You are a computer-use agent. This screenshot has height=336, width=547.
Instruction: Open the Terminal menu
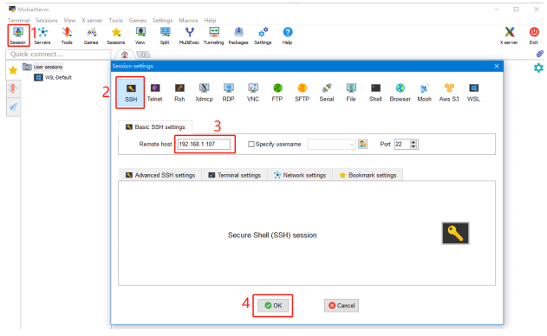(19, 20)
